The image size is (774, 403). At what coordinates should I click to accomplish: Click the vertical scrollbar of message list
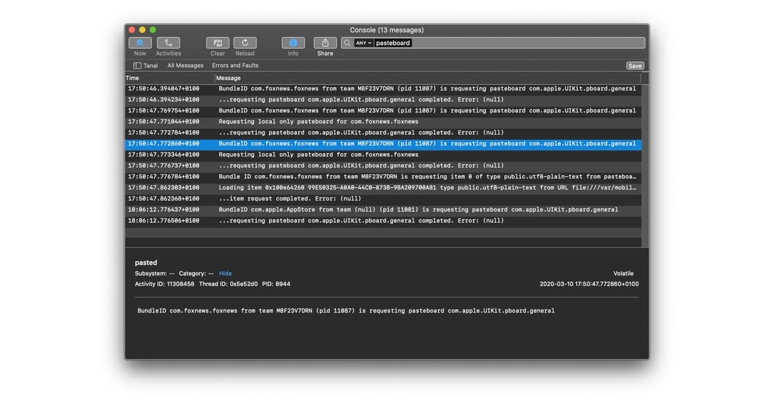(x=645, y=159)
